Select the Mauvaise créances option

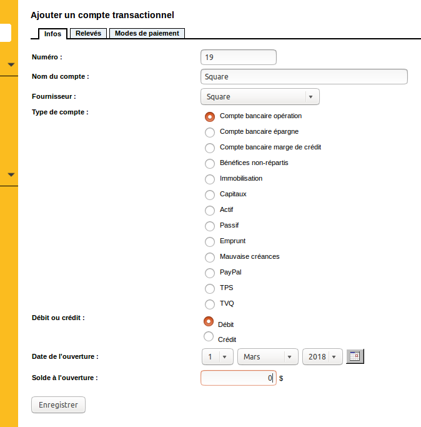click(210, 257)
